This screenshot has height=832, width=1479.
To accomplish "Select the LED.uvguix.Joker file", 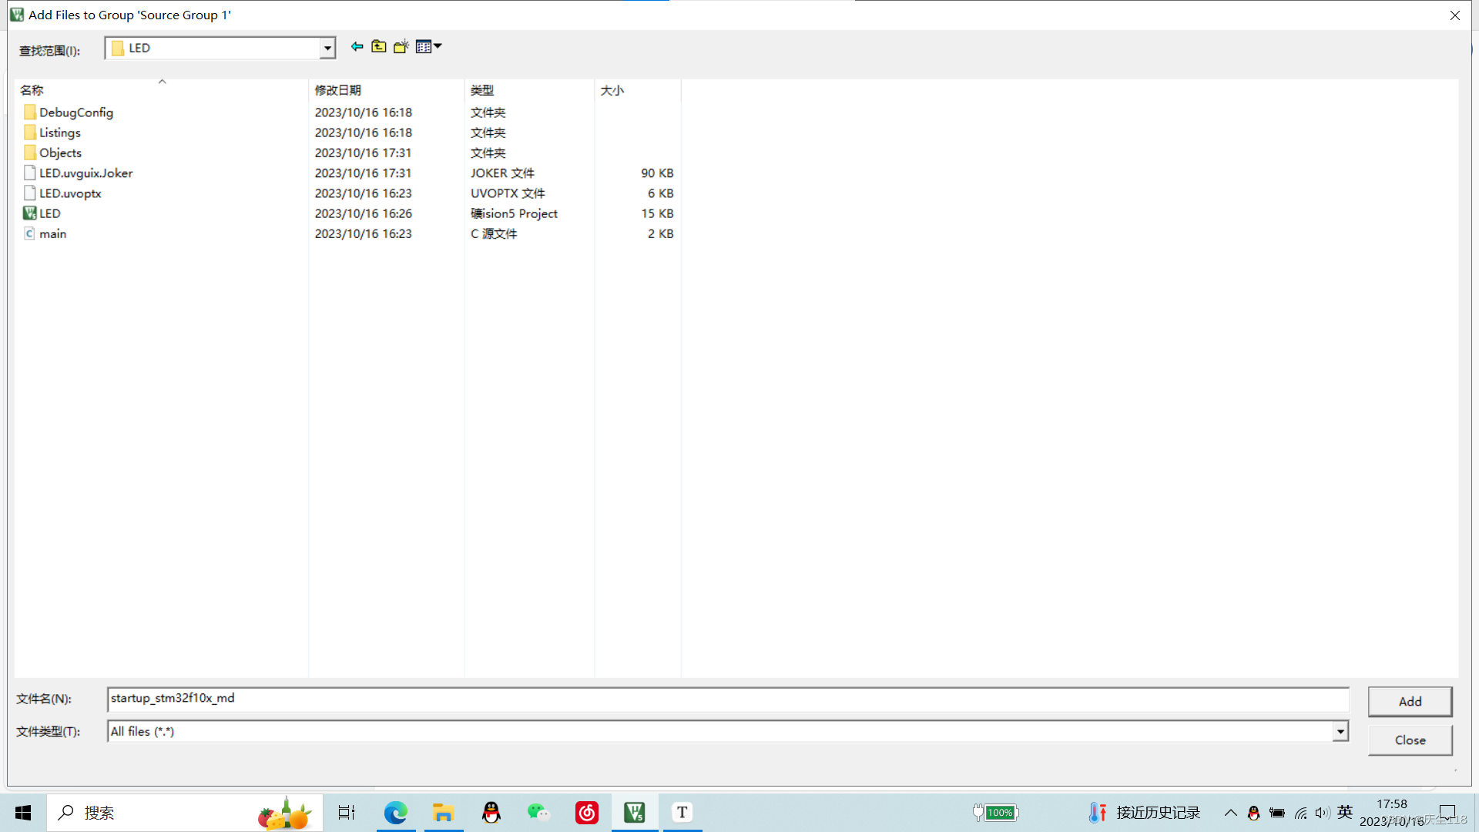I will pos(86,173).
